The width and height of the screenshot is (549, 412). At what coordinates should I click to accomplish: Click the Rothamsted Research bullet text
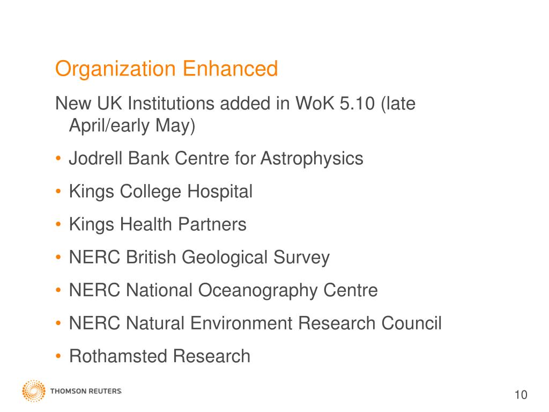(x=160, y=356)
